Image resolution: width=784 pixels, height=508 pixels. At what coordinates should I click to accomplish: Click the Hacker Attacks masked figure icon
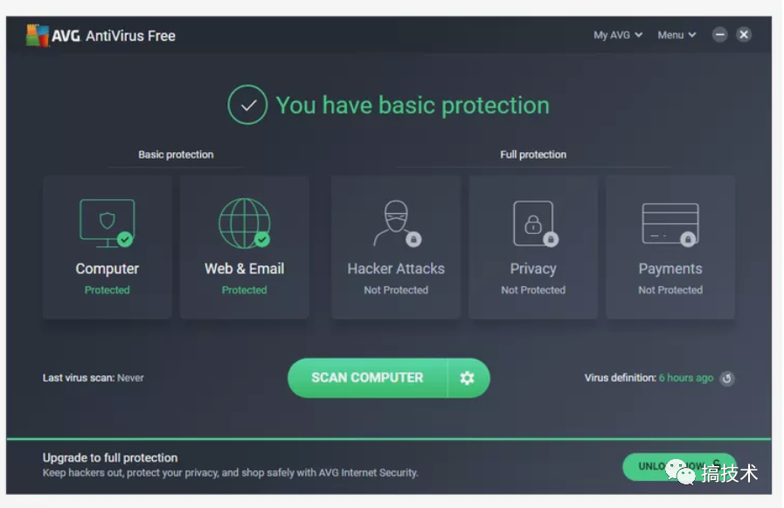tap(397, 223)
